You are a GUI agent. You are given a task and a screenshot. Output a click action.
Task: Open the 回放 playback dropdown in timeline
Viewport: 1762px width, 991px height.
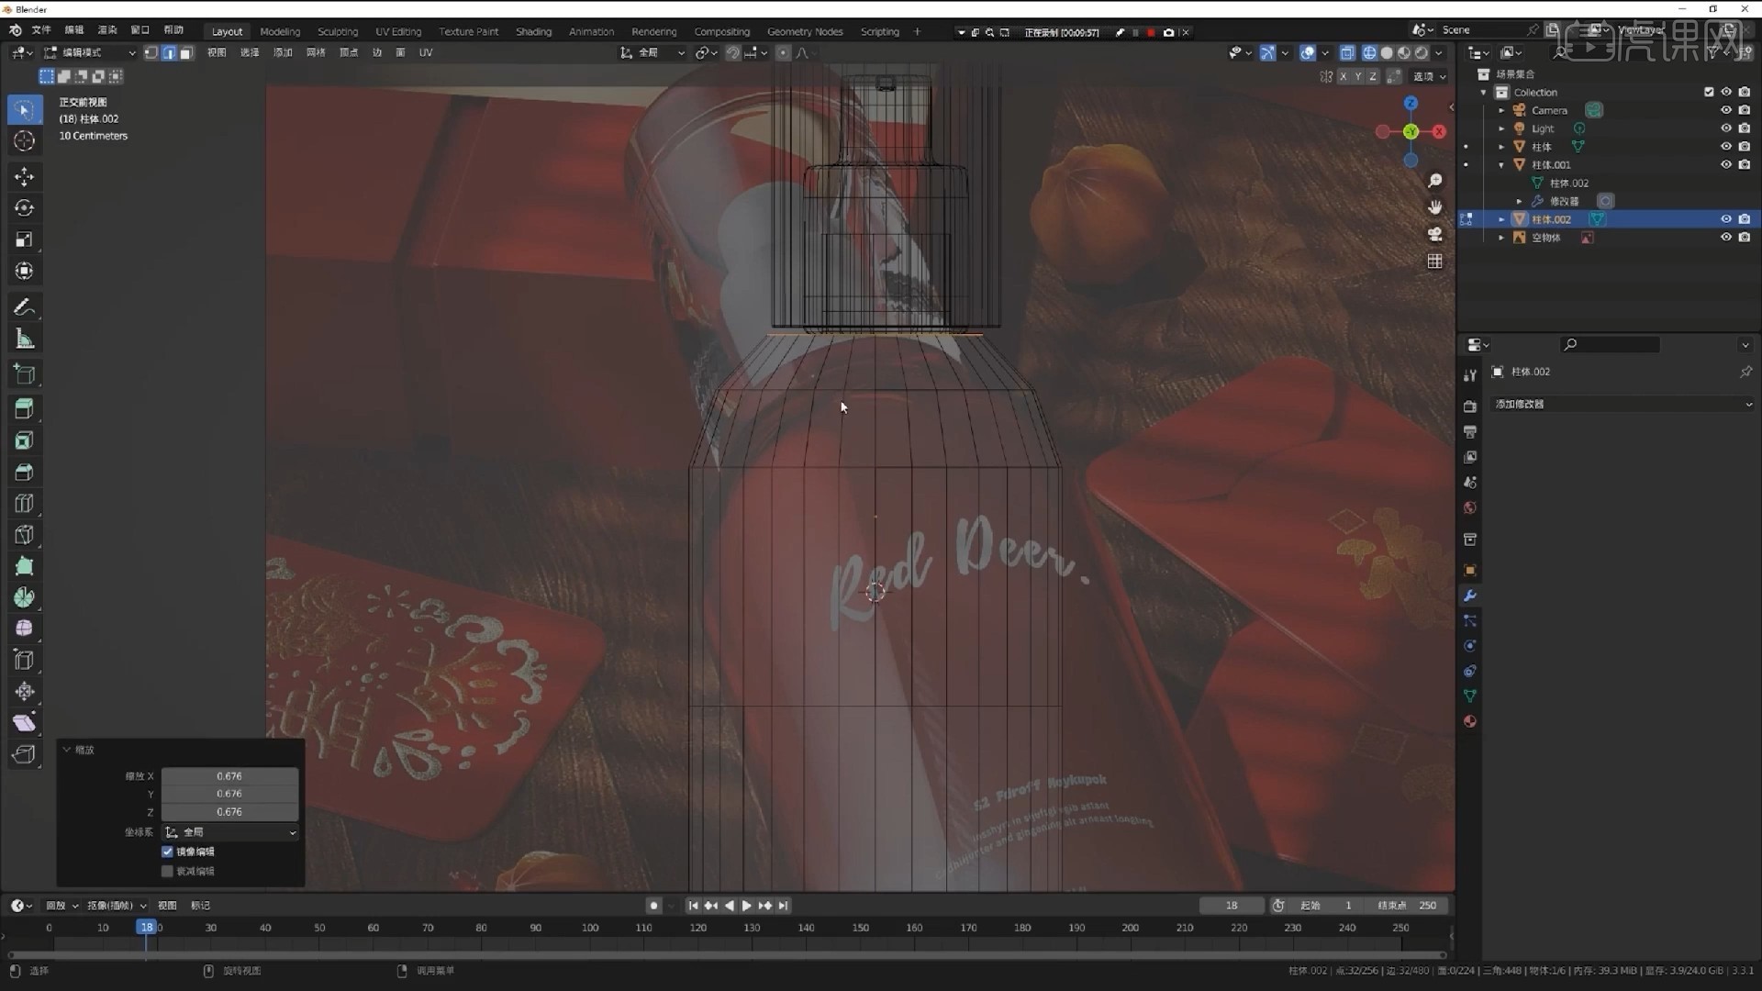[62, 906]
